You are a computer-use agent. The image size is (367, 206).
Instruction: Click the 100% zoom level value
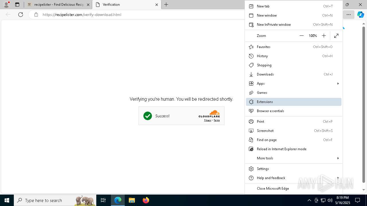coord(313,36)
